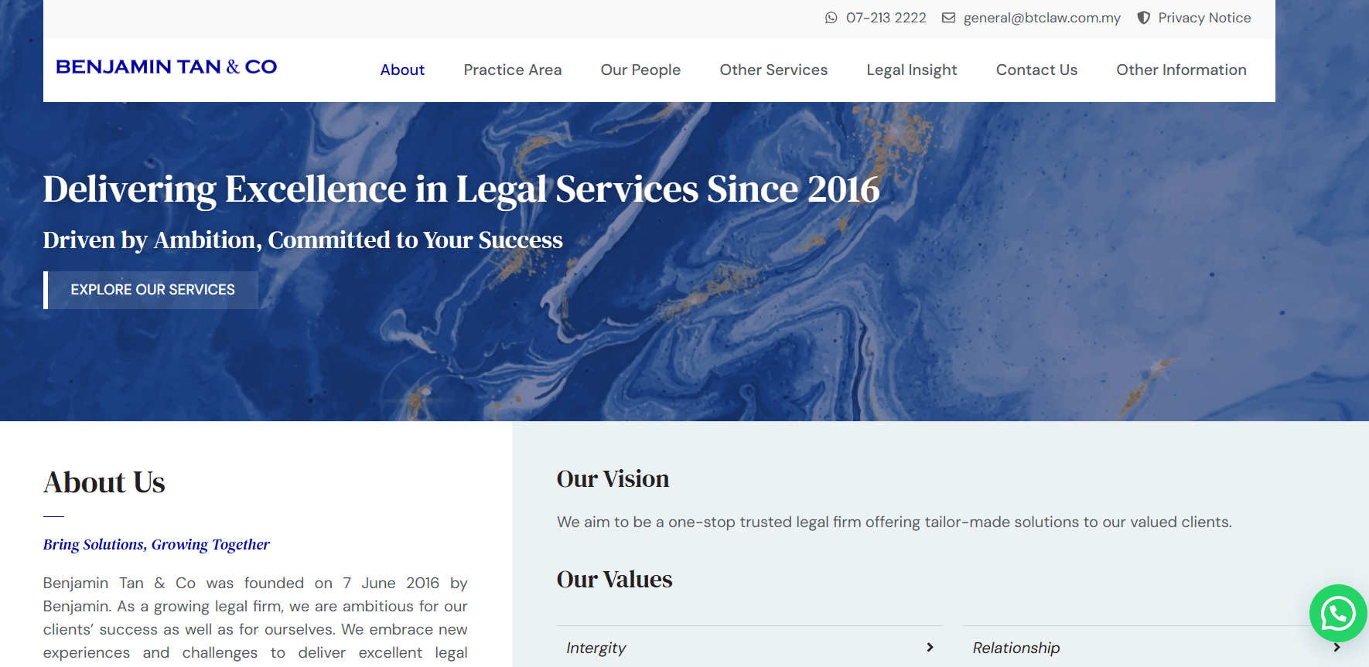Open the Intergrity accordion item
This screenshot has height=667, width=1369.
click(x=749, y=648)
